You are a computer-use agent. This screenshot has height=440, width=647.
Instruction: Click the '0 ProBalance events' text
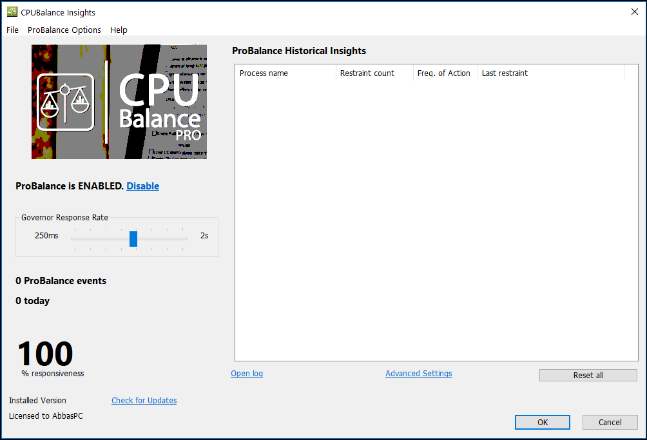[61, 281]
